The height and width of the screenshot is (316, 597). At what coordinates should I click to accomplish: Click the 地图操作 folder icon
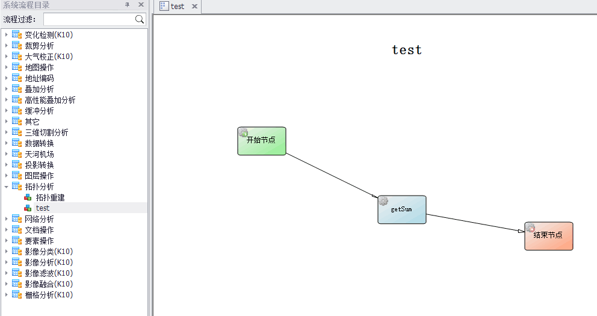click(17, 67)
